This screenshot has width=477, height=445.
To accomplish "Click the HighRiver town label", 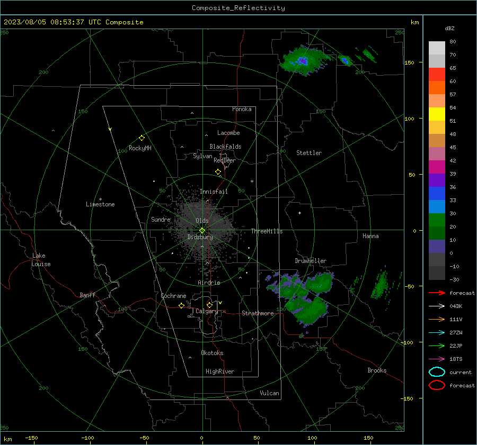I will (x=219, y=371).
